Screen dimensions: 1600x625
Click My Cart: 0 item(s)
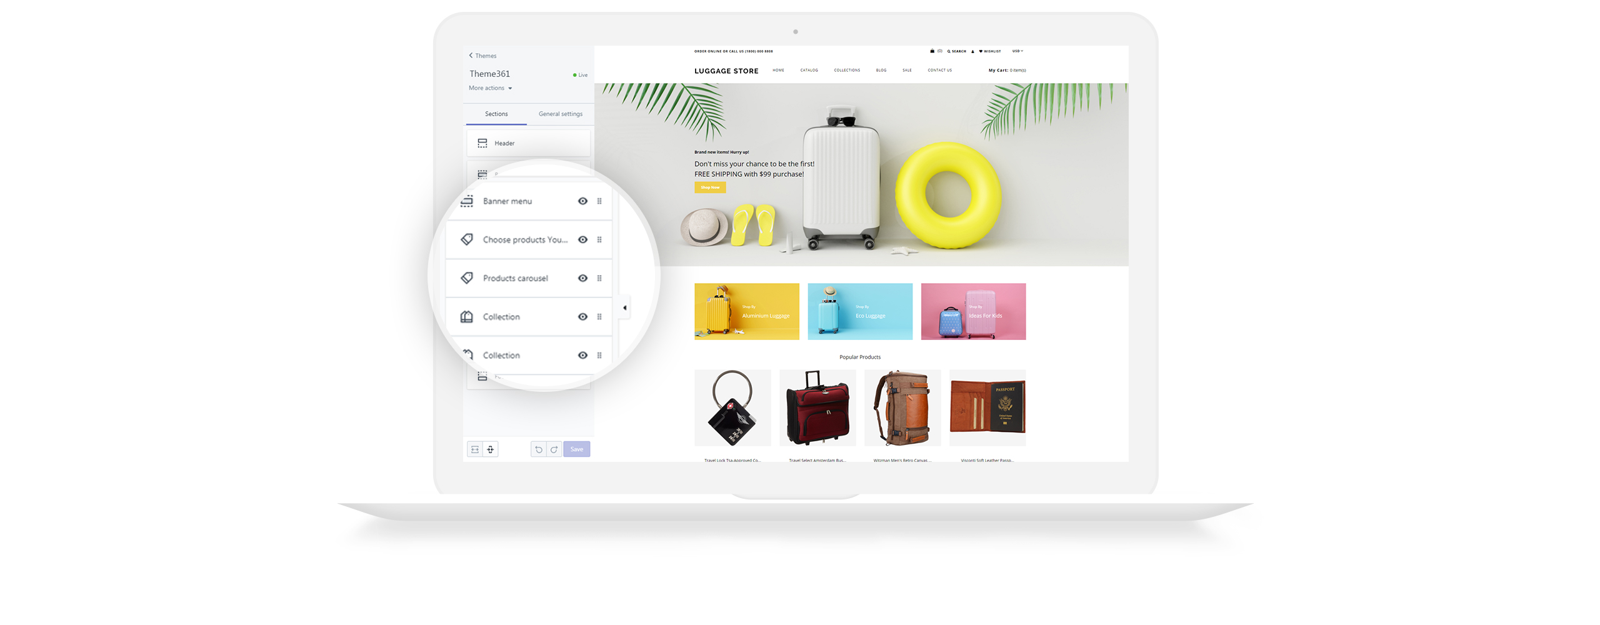coord(1007,71)
